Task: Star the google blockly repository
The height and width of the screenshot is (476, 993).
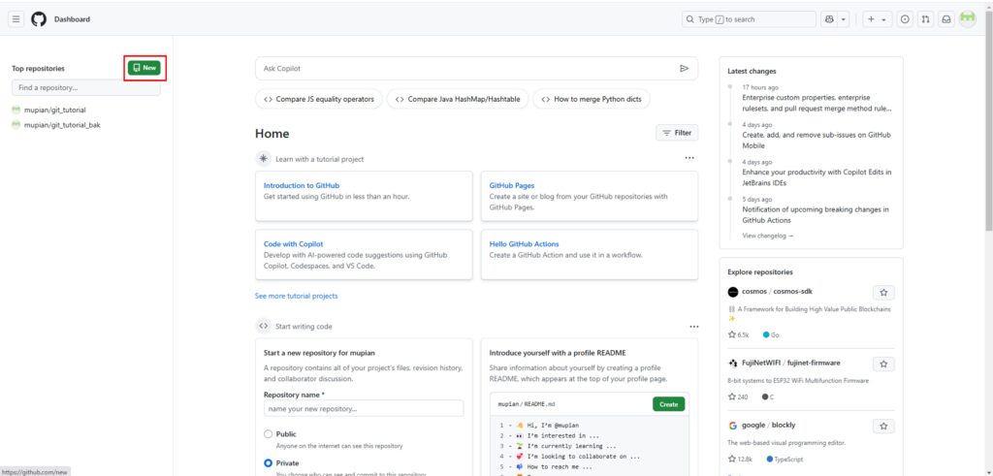Action: click(x=883, y=426)
